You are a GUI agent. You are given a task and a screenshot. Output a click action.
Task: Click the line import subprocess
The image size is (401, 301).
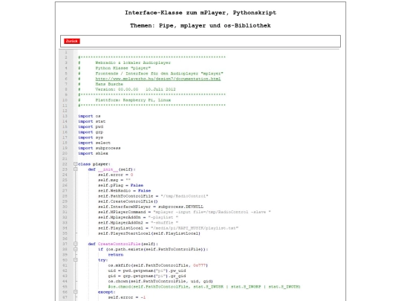tap(100, 148)
